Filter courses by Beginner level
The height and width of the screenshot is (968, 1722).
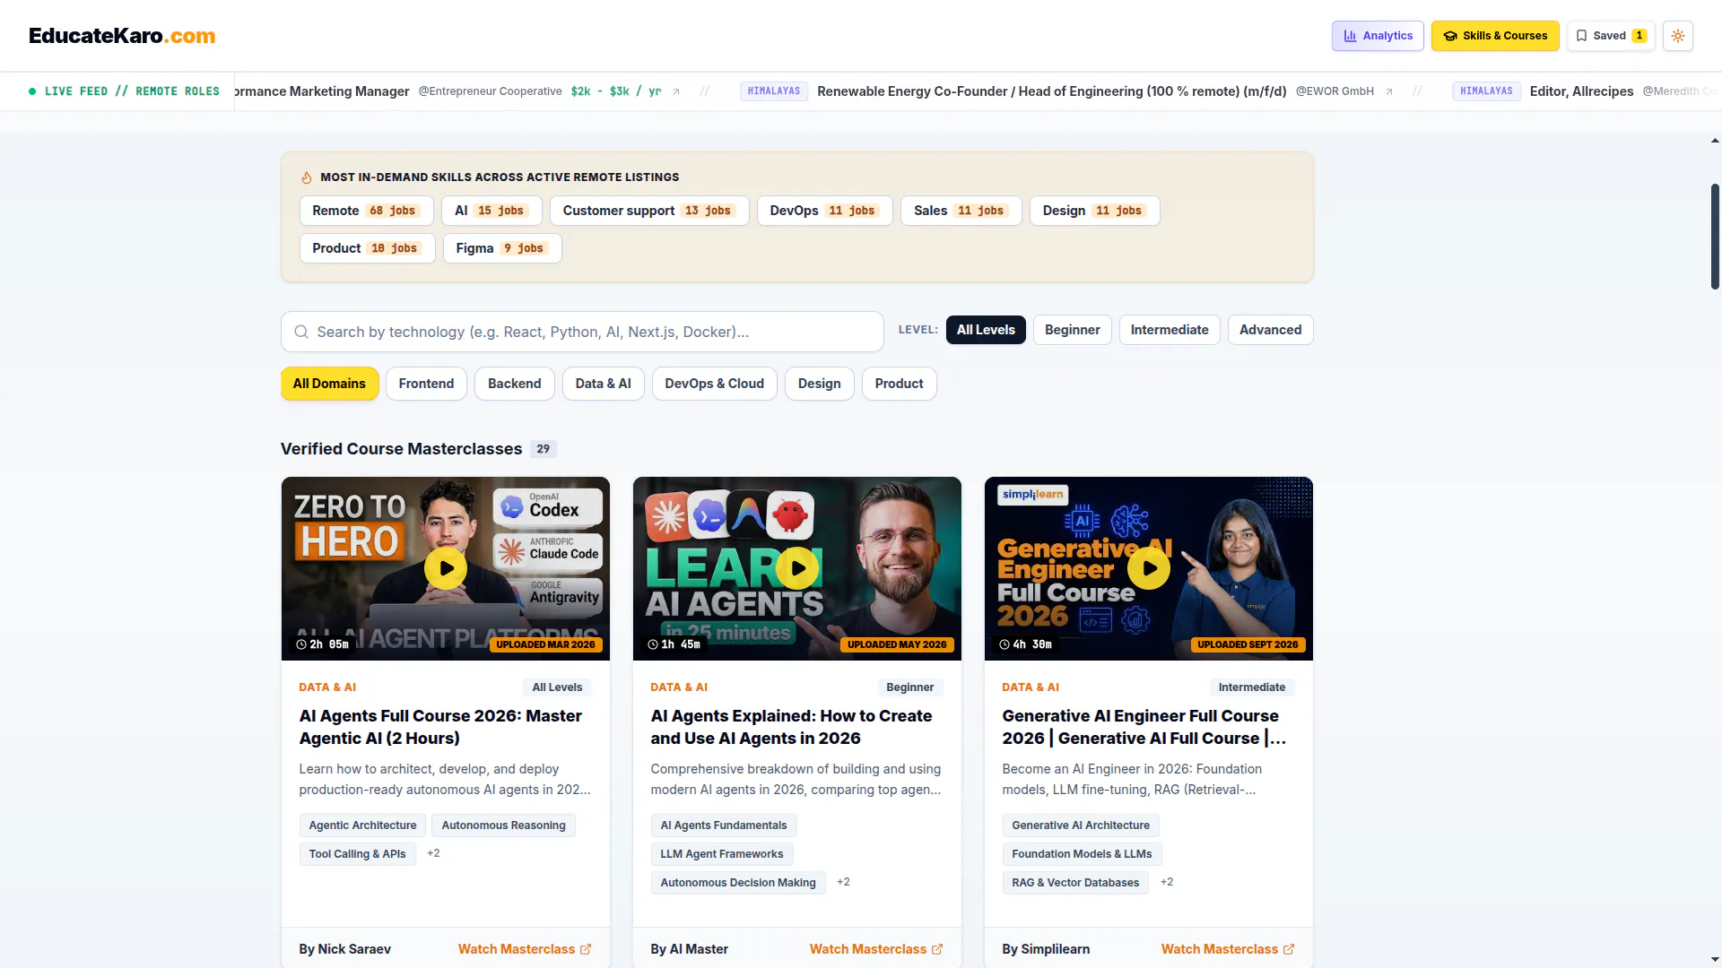tap(1073, 330)
